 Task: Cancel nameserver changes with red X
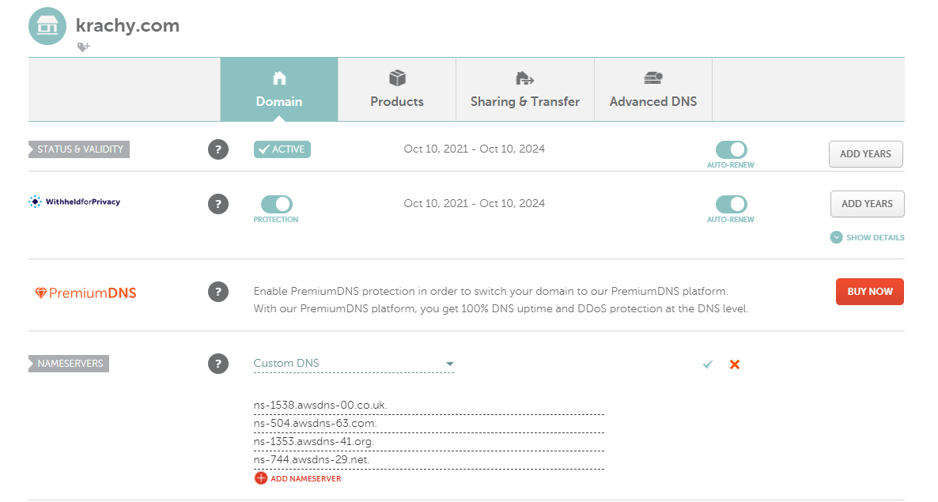[x=735, y=364]
